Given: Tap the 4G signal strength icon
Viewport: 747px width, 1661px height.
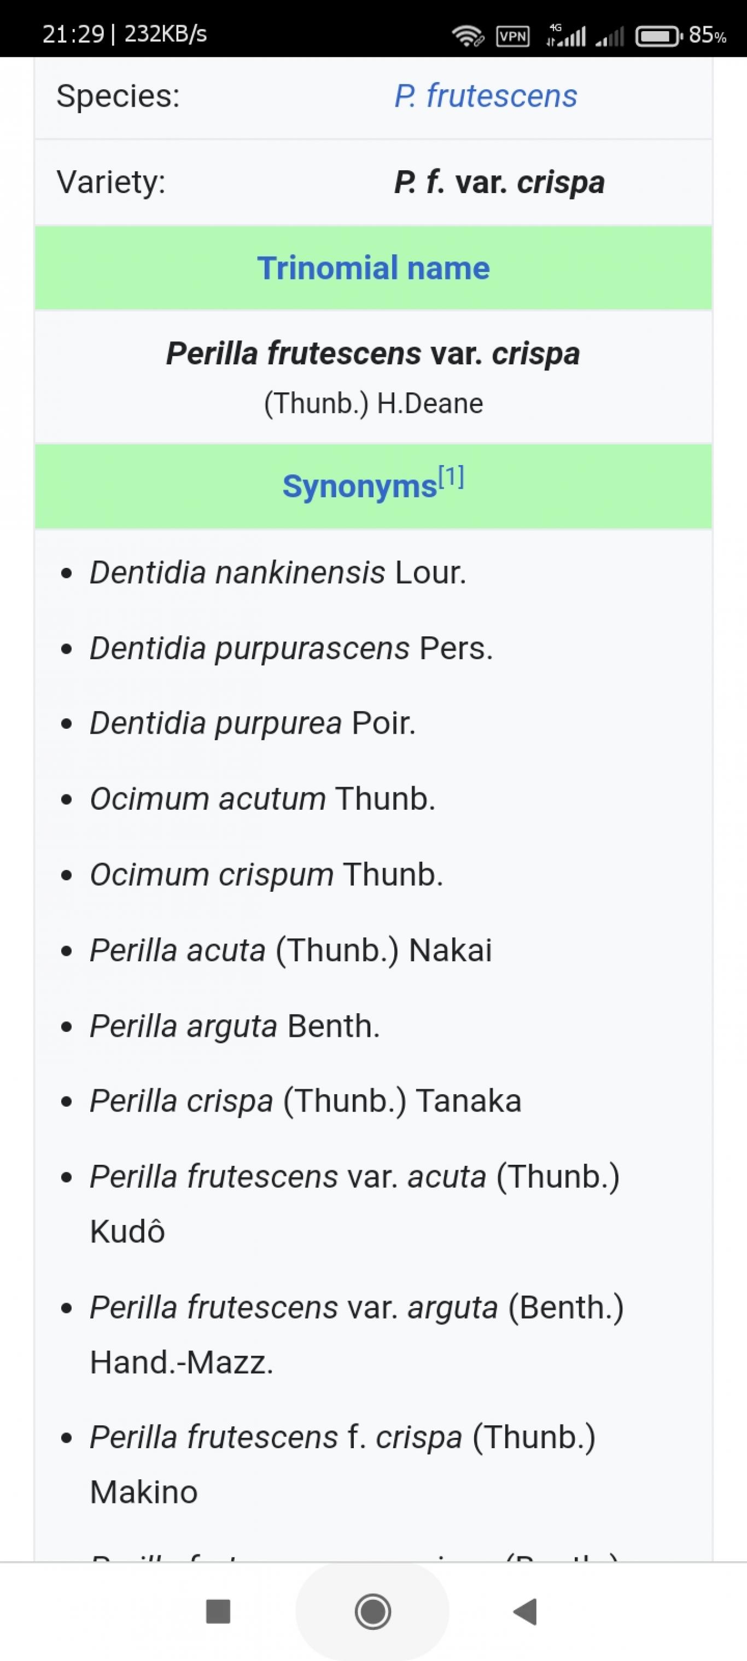Looking at the screenshot, I should (566, 36).
